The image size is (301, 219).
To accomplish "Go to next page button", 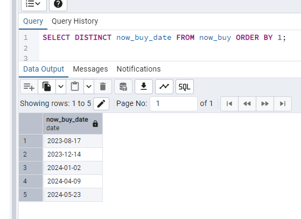I will pos(265,104).
